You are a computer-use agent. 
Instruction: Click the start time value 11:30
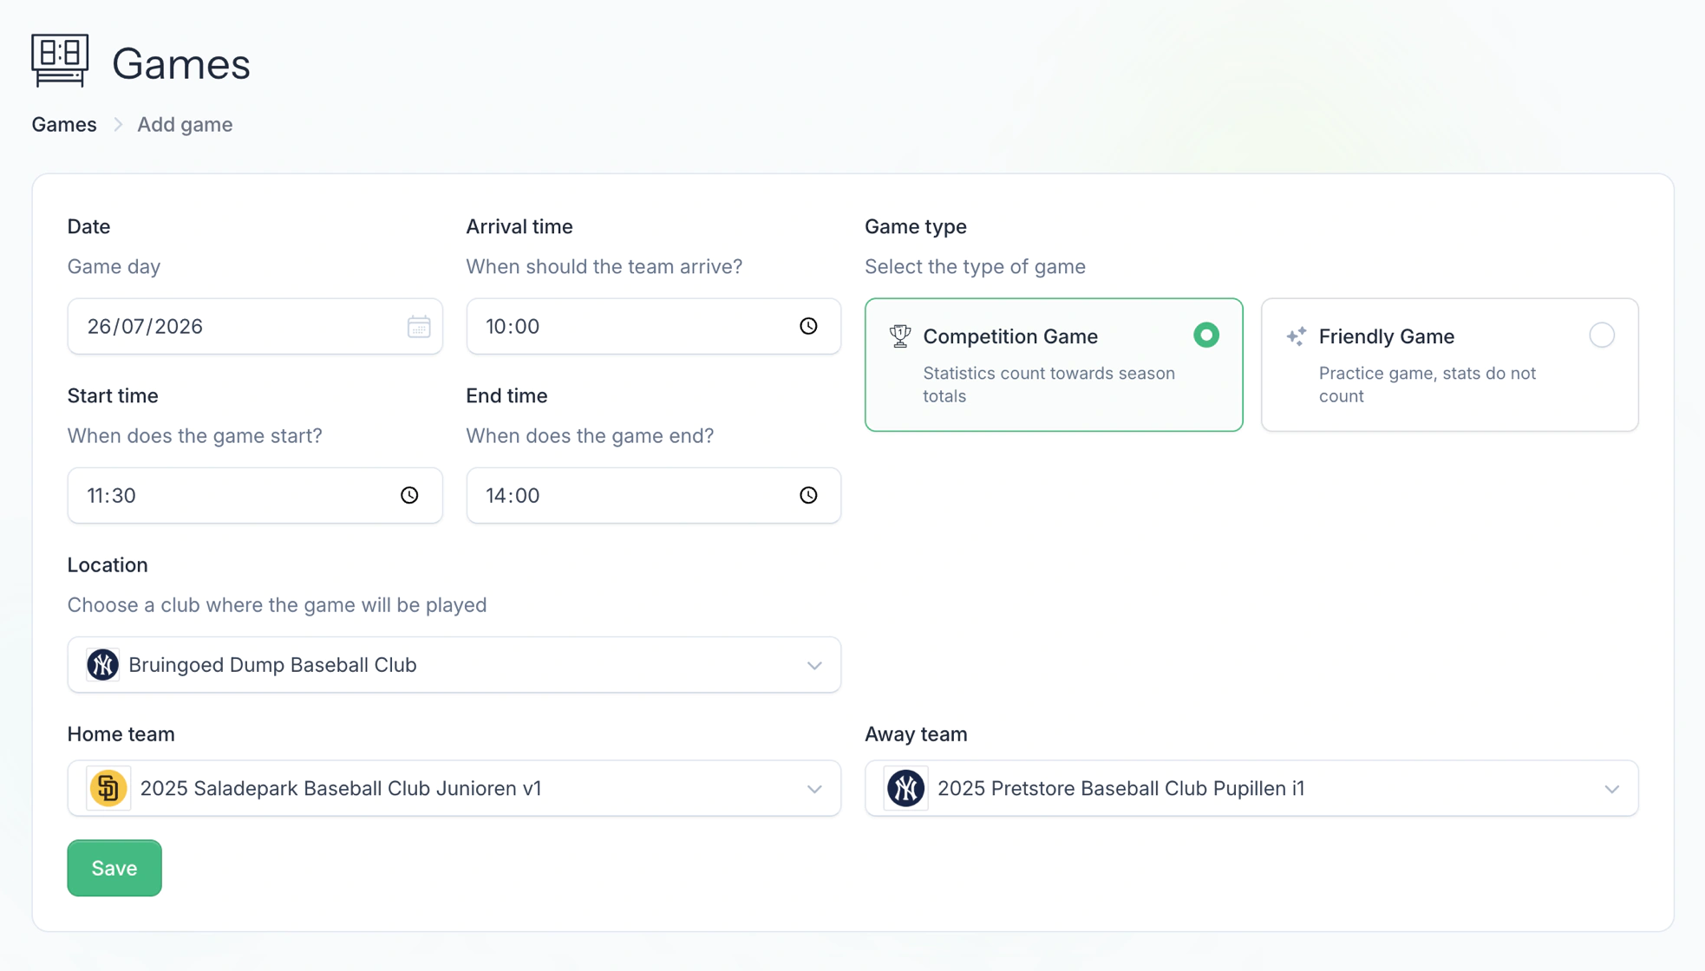click(x=111, y=495)
